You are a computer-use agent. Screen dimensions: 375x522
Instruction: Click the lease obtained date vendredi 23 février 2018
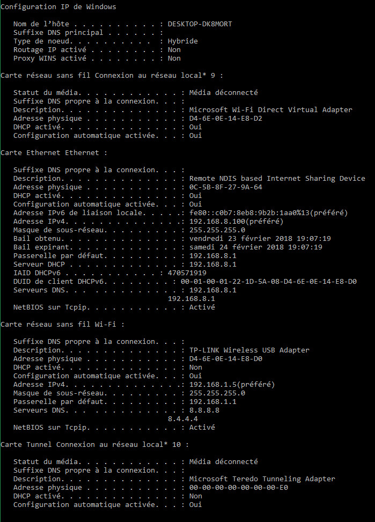(x=260, y=239)
